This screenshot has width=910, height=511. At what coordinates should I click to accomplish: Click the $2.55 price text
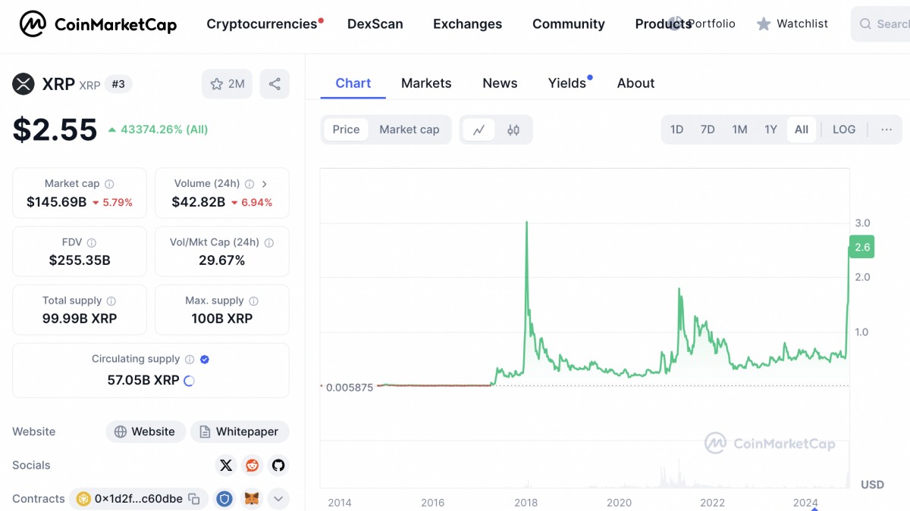(x=55, y=129)
